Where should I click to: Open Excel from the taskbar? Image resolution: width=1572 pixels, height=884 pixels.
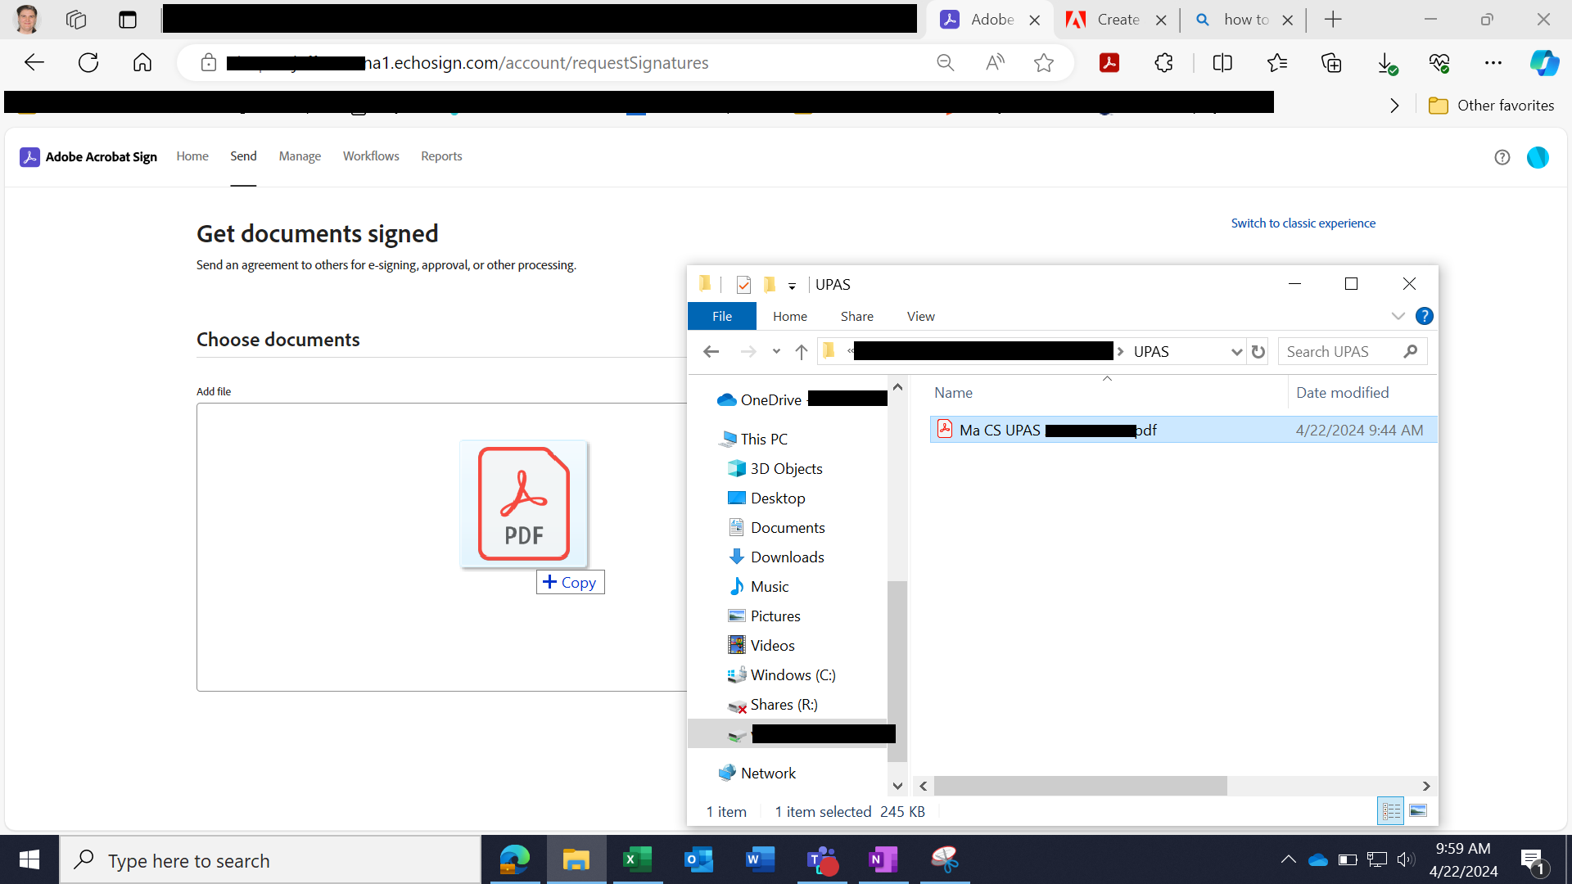[x=637, y=859]
